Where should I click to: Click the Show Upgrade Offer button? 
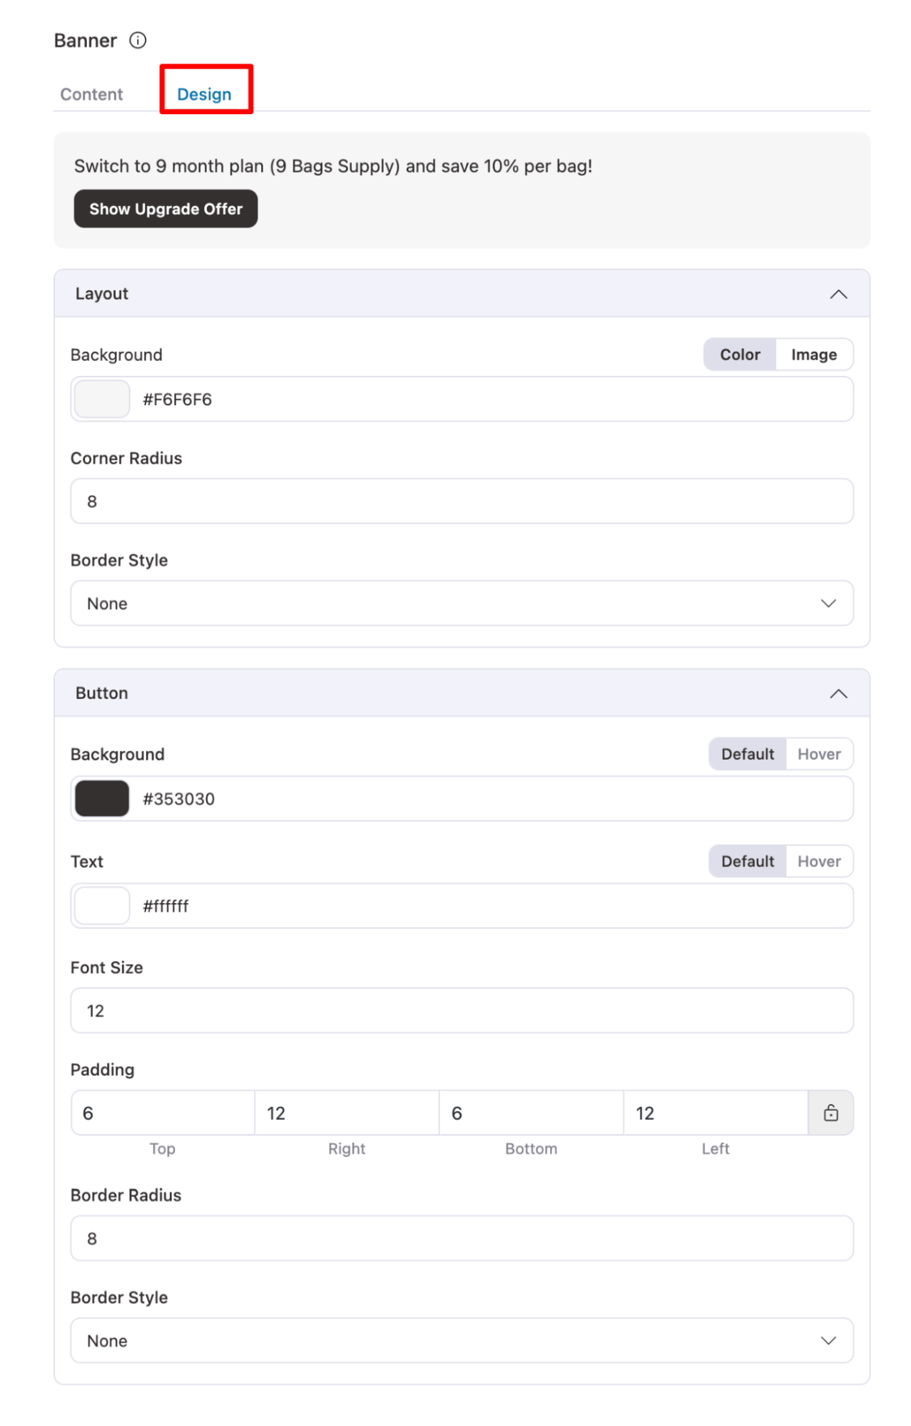[166, 209]
